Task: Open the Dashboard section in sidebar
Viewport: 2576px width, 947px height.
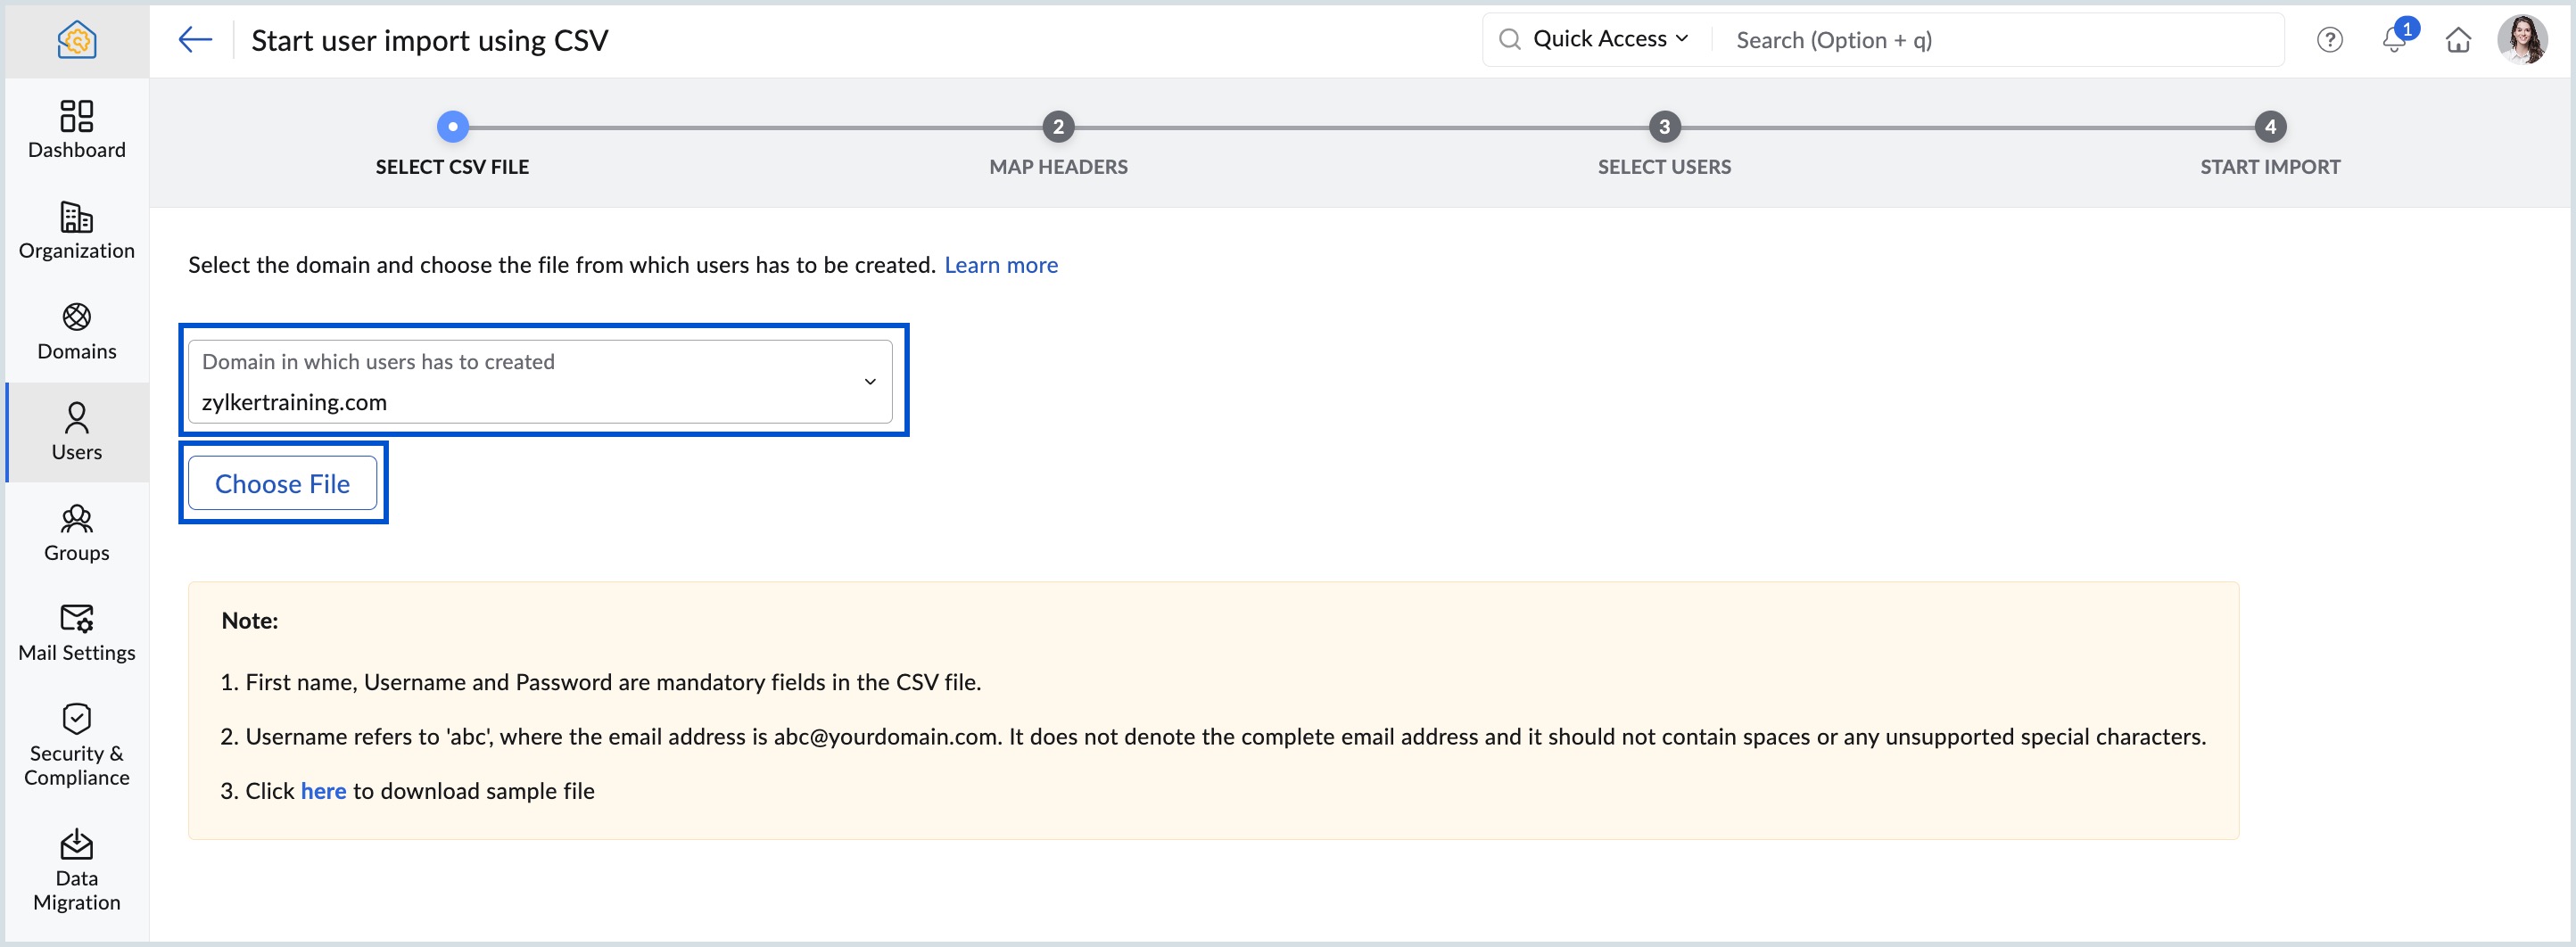Action: pyautogui.click(x=77, y=130)
